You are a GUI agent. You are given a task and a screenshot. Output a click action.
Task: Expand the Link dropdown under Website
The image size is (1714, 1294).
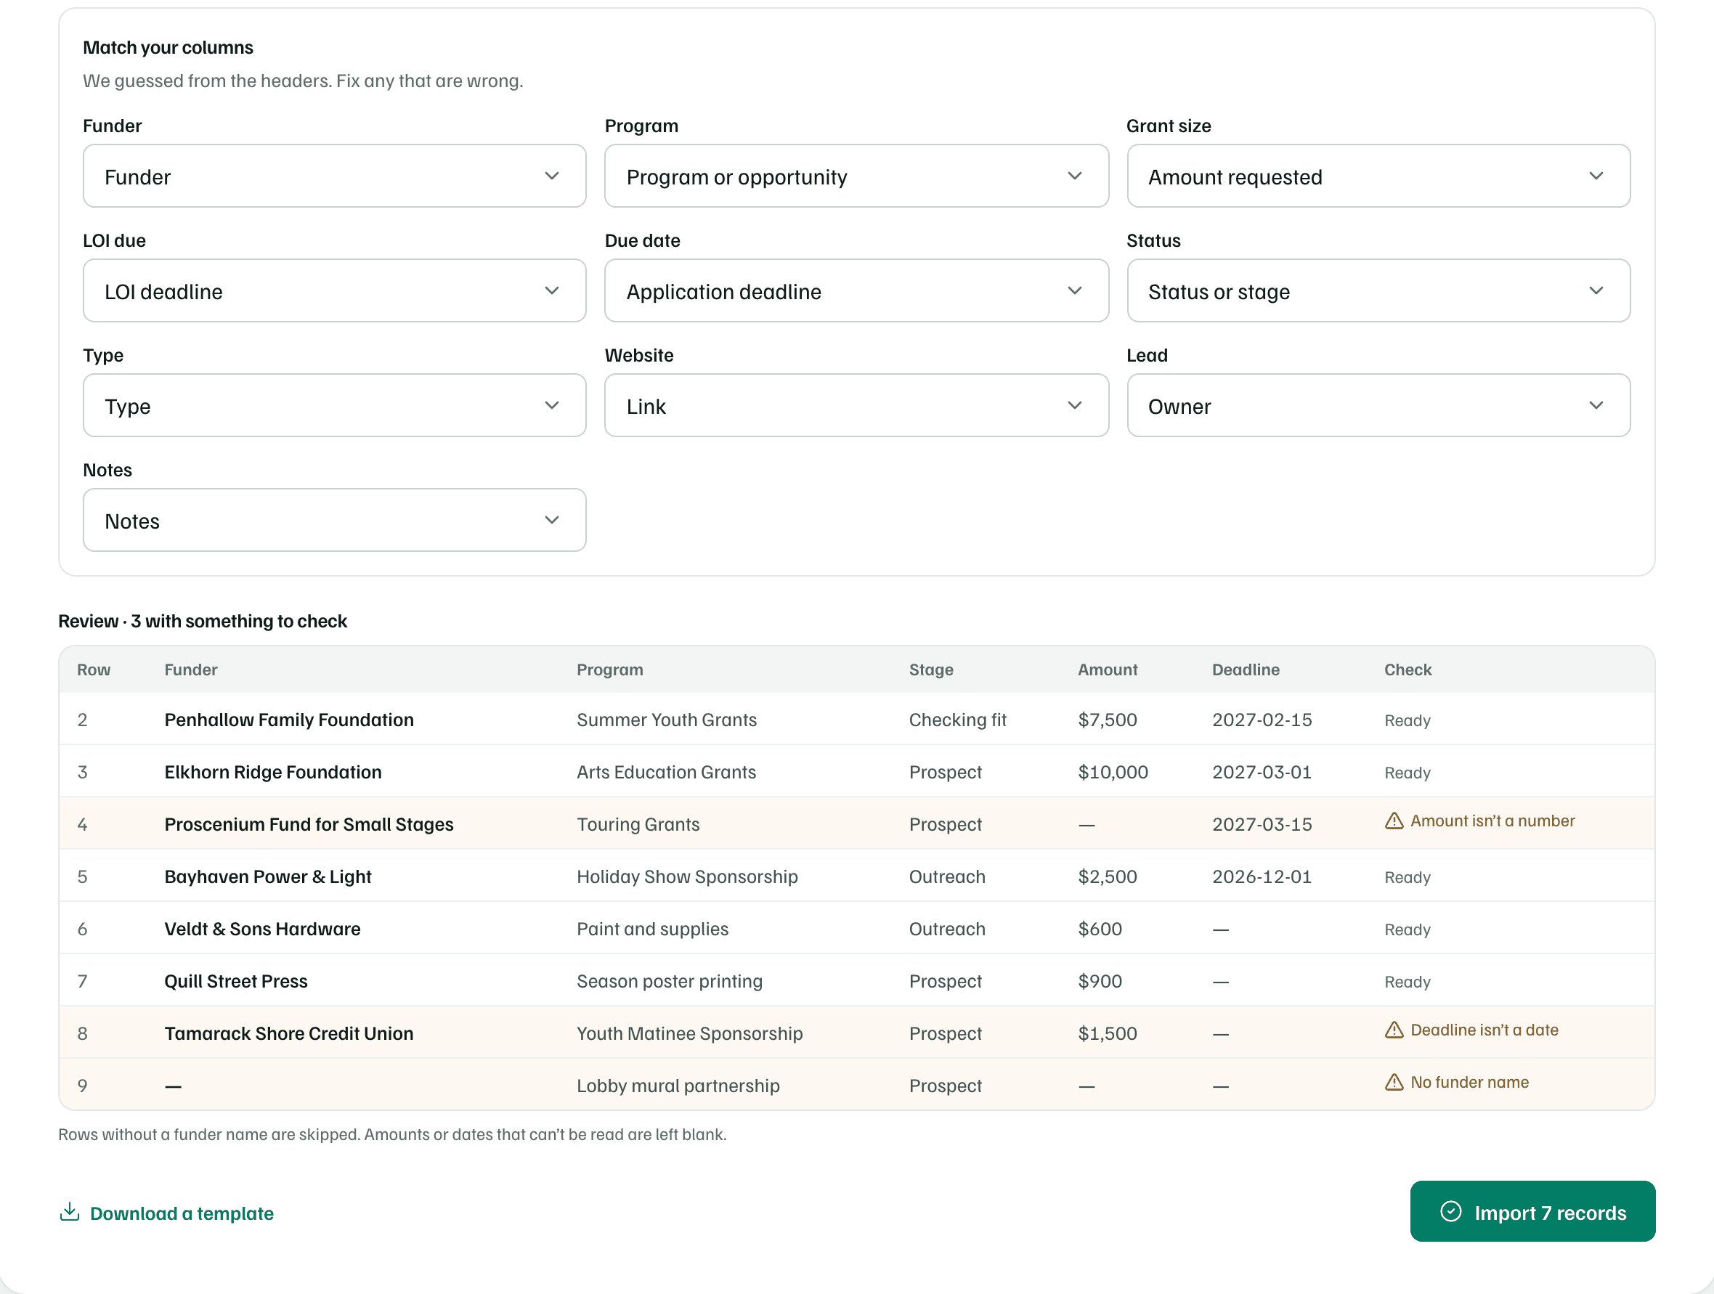click(x=856, y=405)
